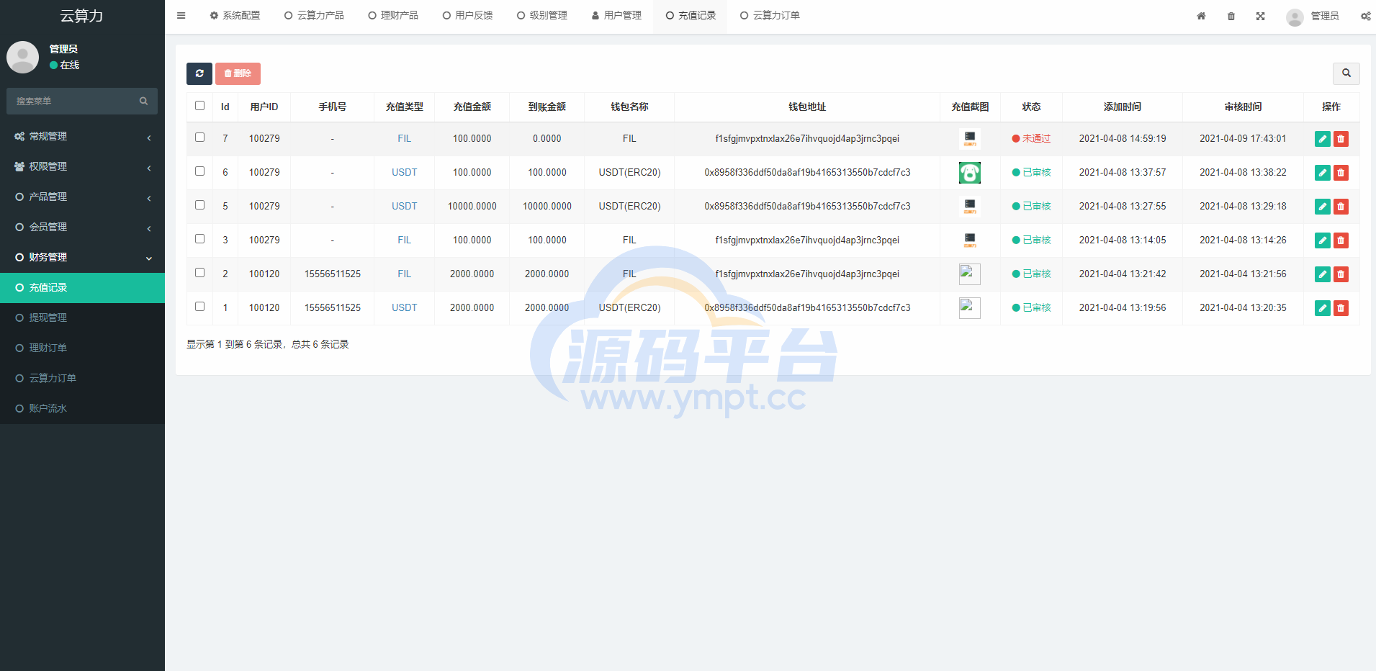
Task: Click the FIL type link for Id 7
Action: pos(404,139)
